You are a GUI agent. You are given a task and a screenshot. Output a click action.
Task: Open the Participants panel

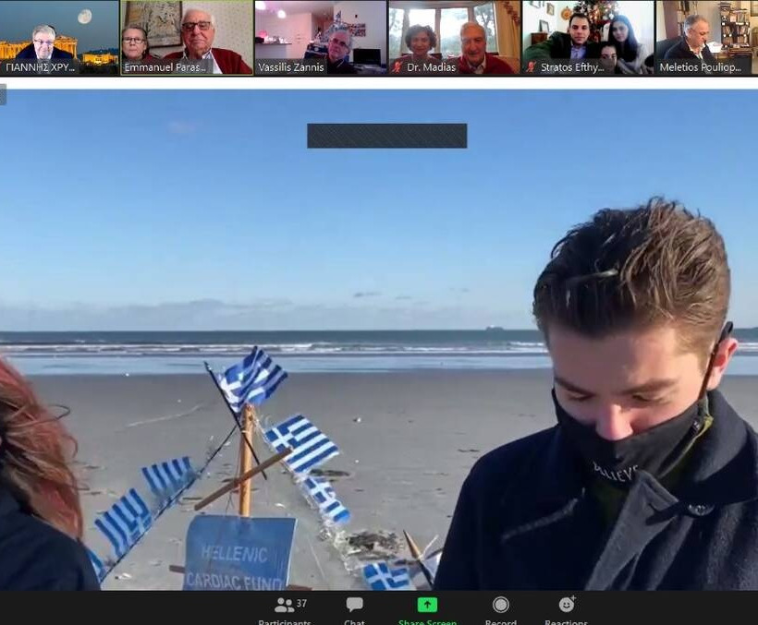click(284, 607)
